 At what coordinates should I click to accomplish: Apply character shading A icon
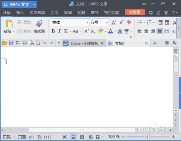[x=120, y=31]
